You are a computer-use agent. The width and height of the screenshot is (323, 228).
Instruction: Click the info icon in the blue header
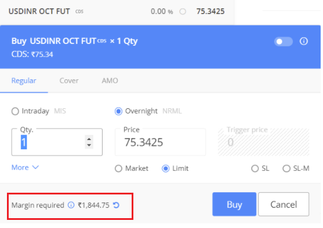(303, 41)
